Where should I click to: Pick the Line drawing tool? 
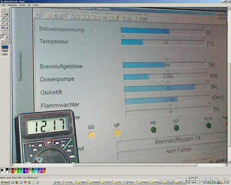3,32
